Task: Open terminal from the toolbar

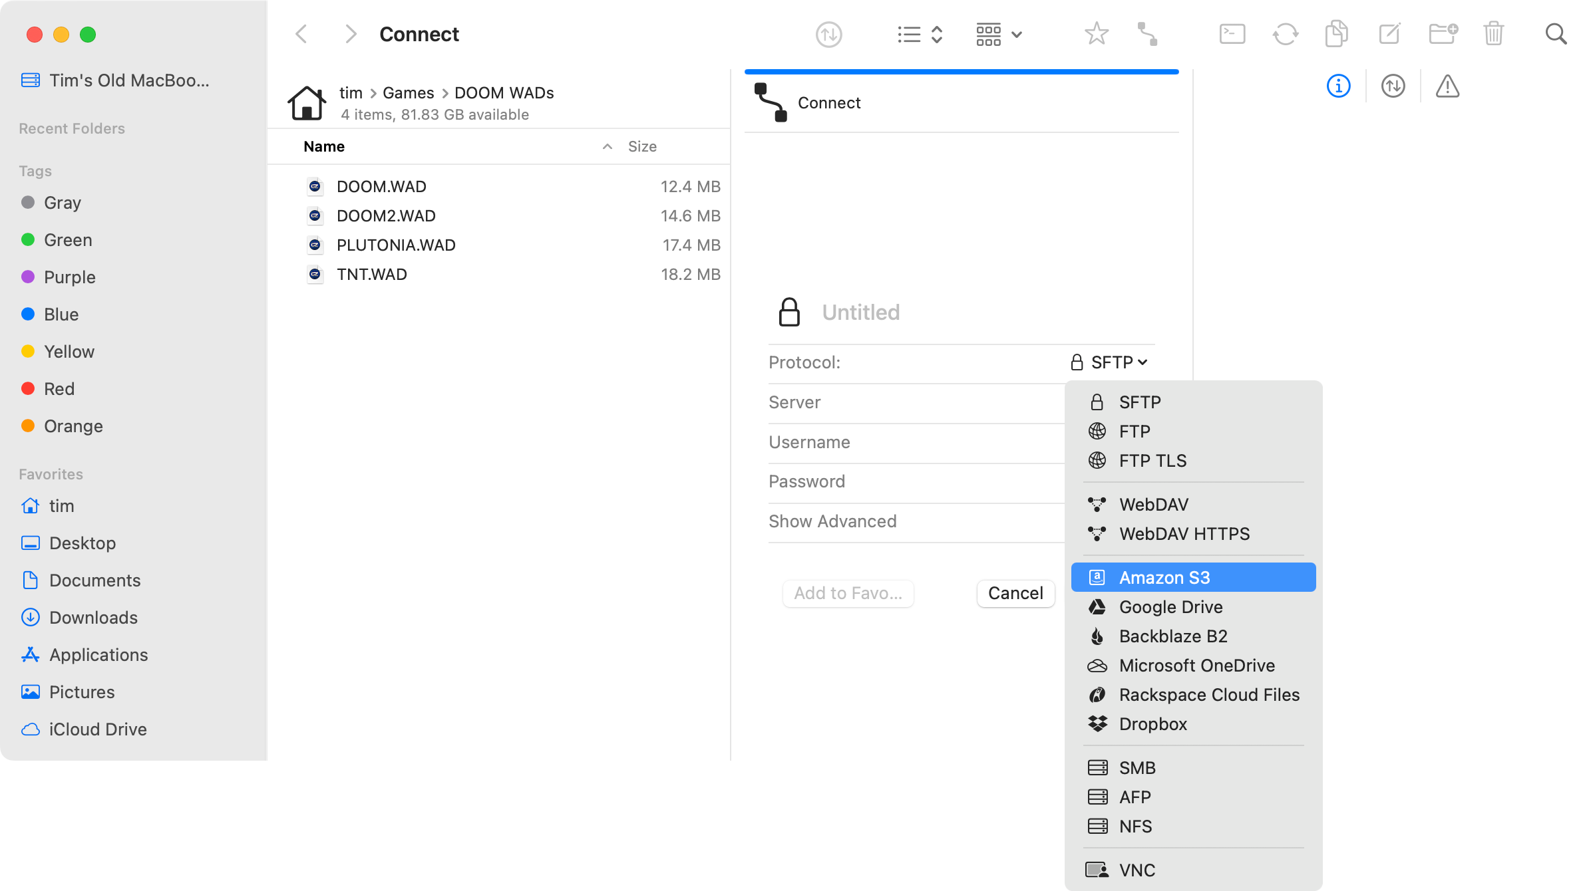Action: point(1232,34)
